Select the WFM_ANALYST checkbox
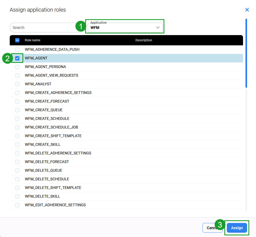Viewport: 256px width, 237px height. click(17, 84)
